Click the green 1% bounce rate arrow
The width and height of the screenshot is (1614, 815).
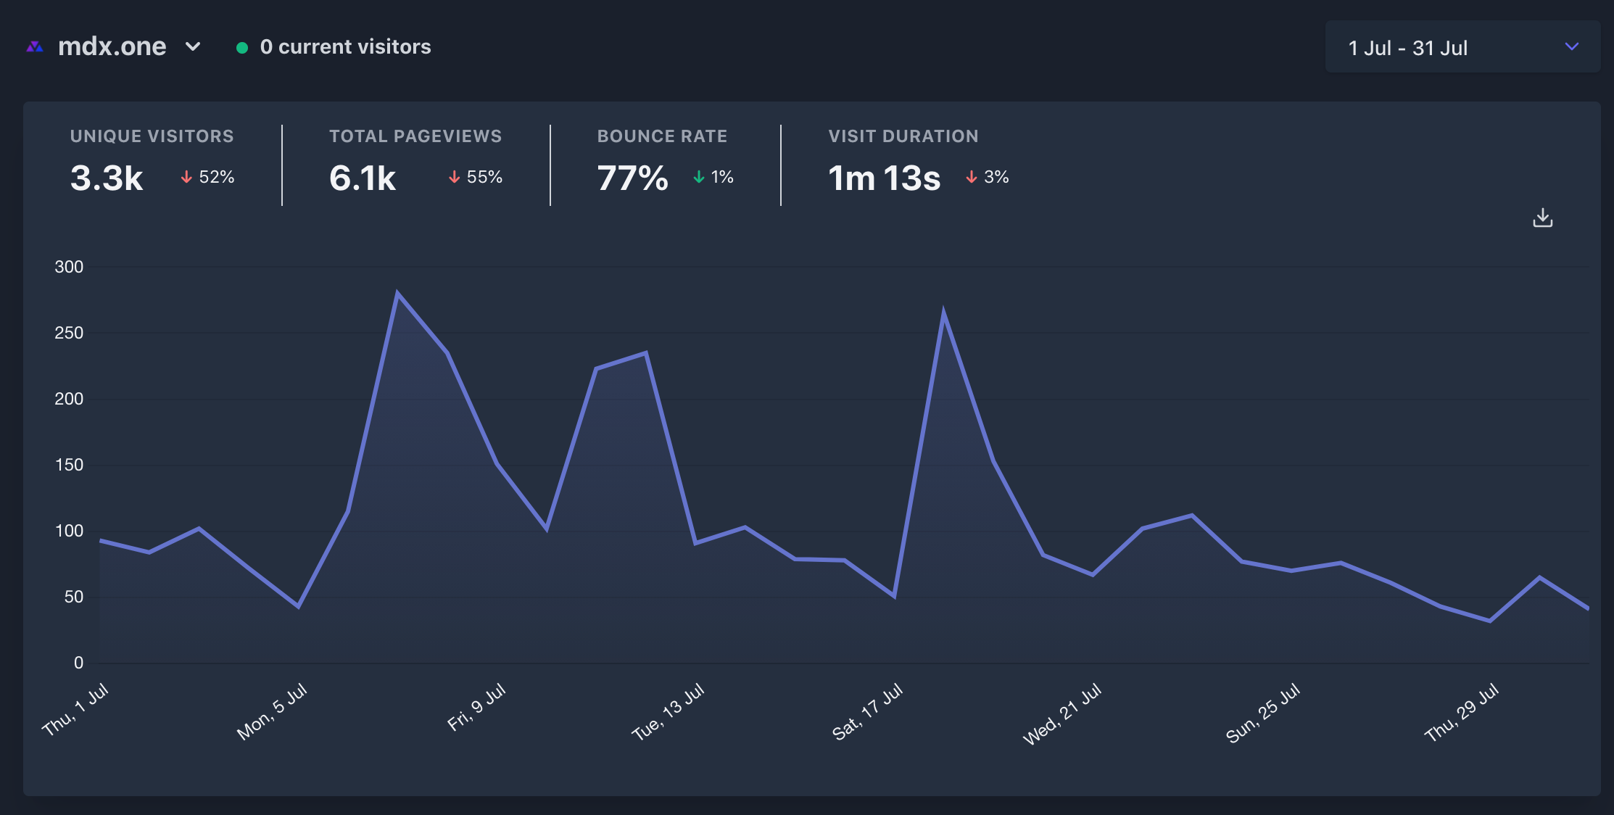point(699,177)
